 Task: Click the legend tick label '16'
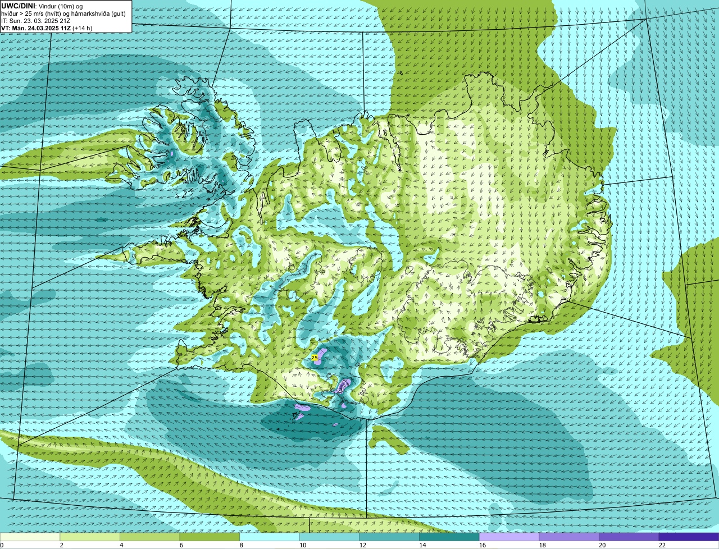click(483, 545)
